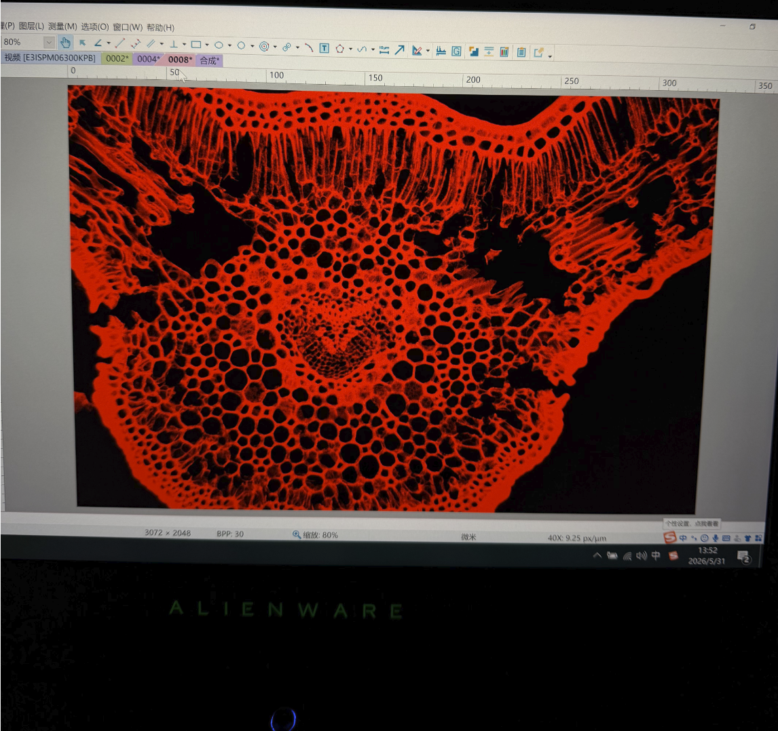Open the 选项(O) menu

(95, 26)
